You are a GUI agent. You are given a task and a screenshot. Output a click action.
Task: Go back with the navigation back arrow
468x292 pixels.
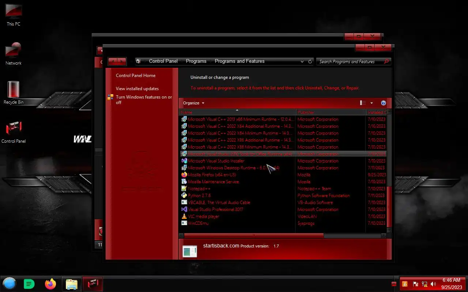pos(113,61)
